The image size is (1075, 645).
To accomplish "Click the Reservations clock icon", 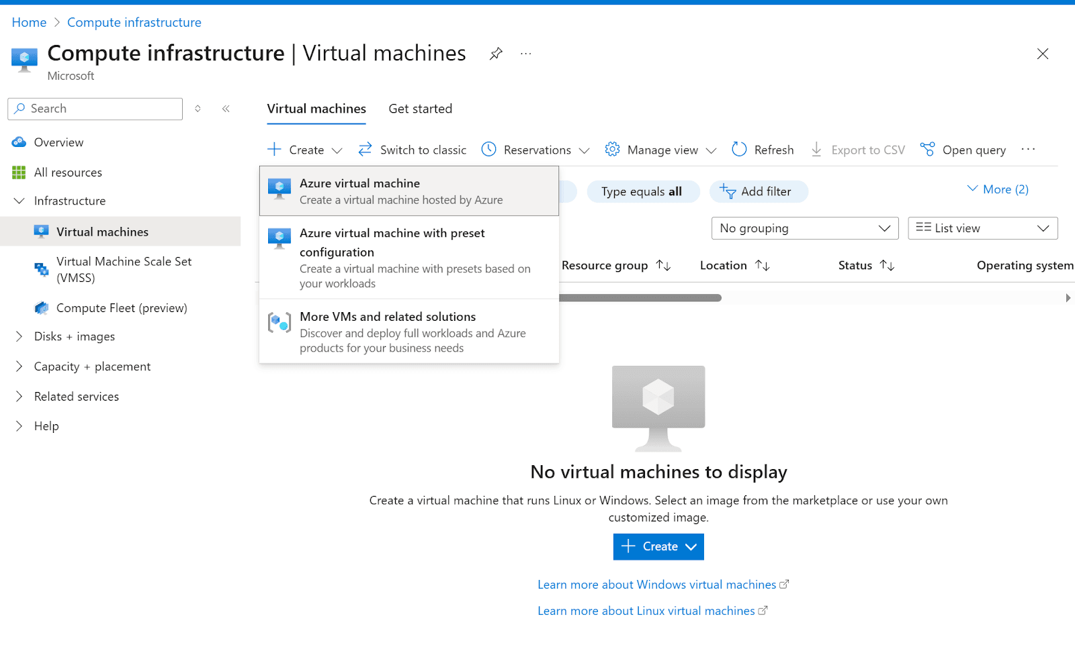I will [488, 149].
